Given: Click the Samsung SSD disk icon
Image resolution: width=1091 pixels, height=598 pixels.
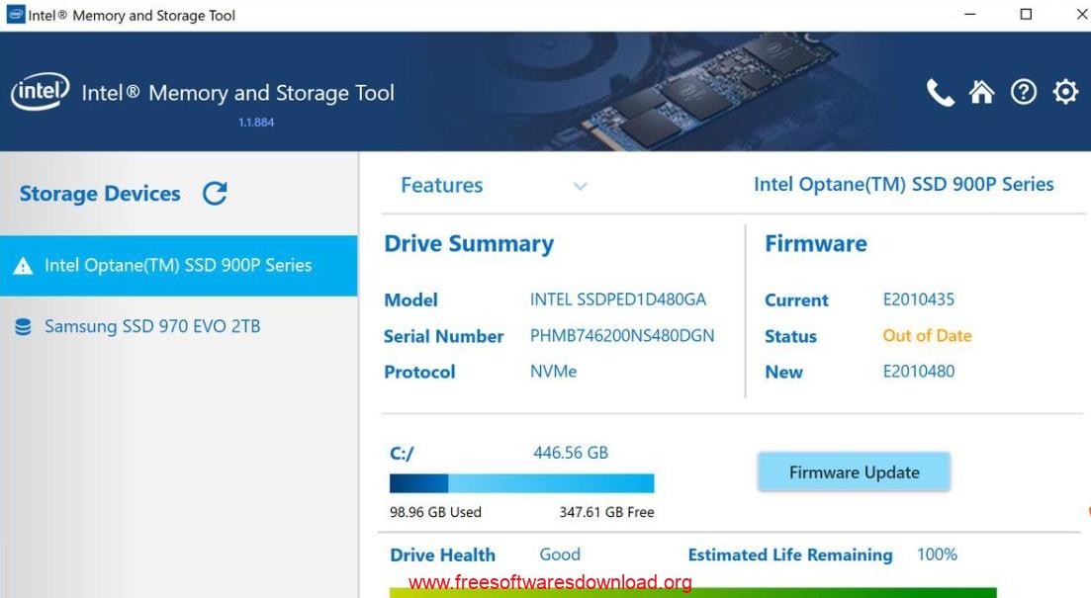Looking at the screenshot, I should (x=23, y=327).
